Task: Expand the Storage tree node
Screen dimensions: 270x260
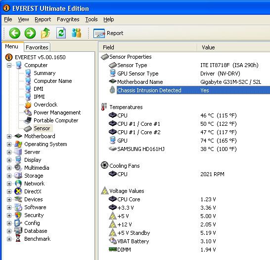Action: click(x=9, y=176)
